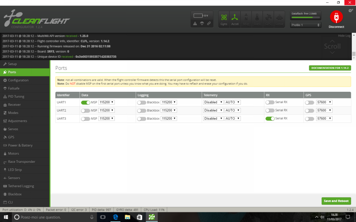Click the red USB Disconnect icon
This screenshot has height=222, width=356.
(336, 17)
